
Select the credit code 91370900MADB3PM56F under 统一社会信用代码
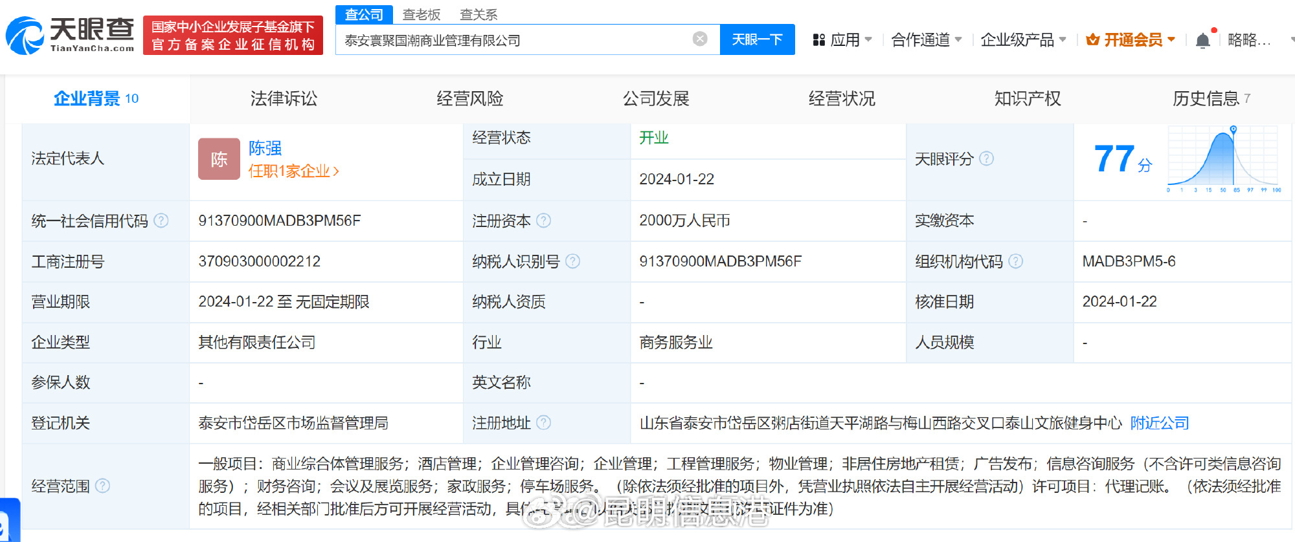pyautogui.click(x=280, y=221)
